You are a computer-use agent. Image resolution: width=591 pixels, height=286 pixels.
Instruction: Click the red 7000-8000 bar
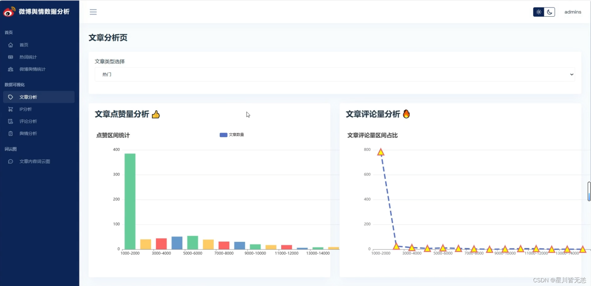tap(224, 245)
